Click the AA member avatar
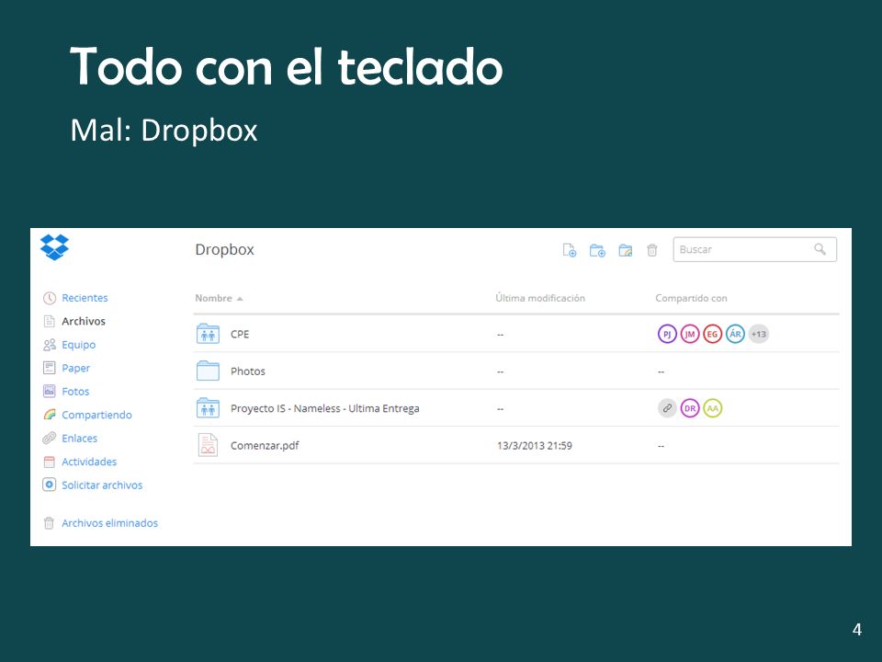This screenshot has height=662, width=882. (x=713, y=408)
